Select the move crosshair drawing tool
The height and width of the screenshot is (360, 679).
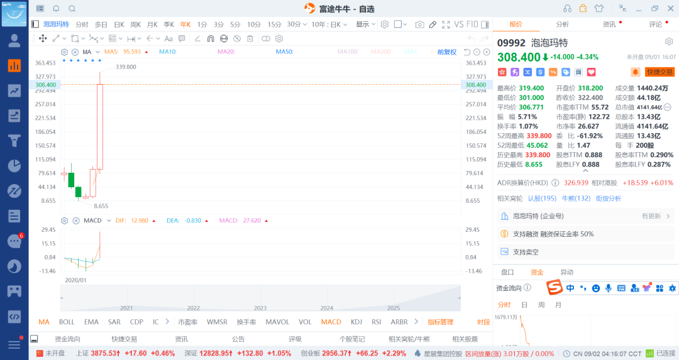43,38
